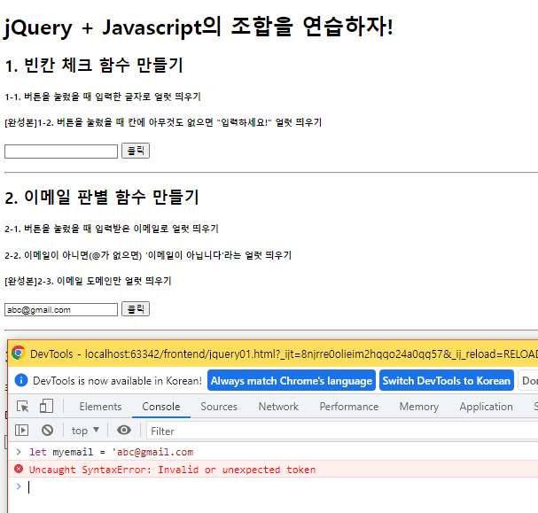Screen dimensions: 538x513
Task: Click the '2-2.' instruction line
Action: point(148,255)
